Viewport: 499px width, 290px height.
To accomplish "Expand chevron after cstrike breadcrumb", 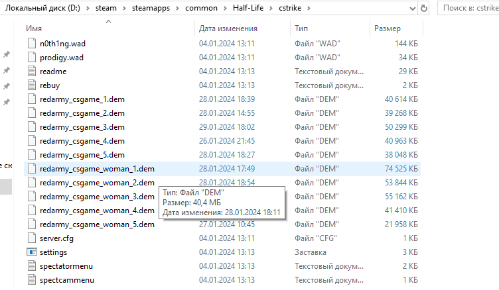I will [309, 8].
